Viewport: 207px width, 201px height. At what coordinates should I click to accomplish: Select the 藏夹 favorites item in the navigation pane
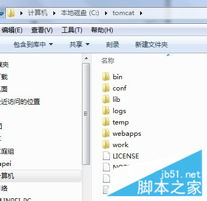click(x=4, y=65)
